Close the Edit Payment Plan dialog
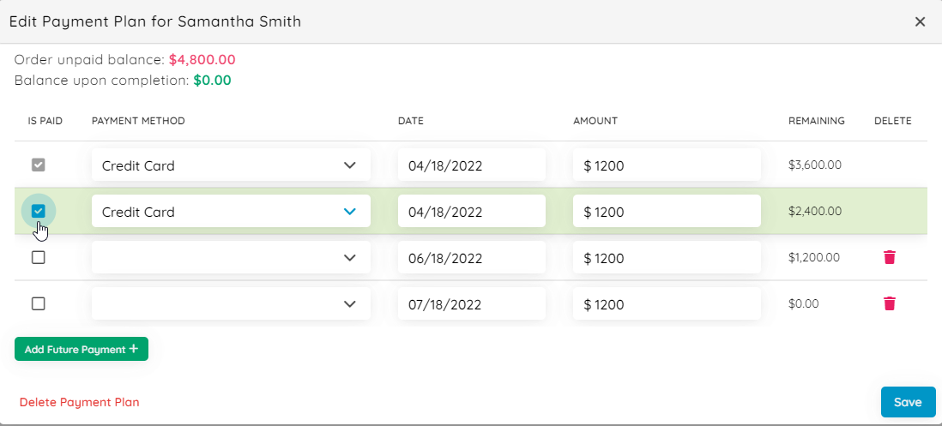 click(x=920, y=22)
